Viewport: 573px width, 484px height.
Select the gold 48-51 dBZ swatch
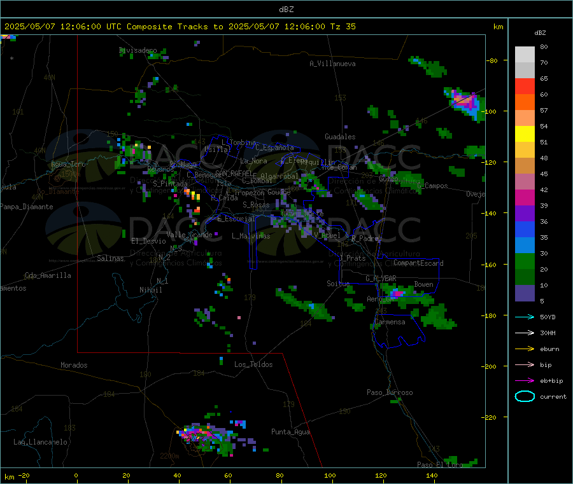(525, 150)
